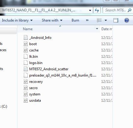Image resolution: width=133 pixels, height=128 pixels.
Task: Click the recovery image file icon
Action: [26, 82]
